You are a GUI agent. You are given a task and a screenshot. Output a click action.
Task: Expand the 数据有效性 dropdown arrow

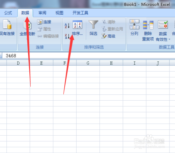coord(169,39)
